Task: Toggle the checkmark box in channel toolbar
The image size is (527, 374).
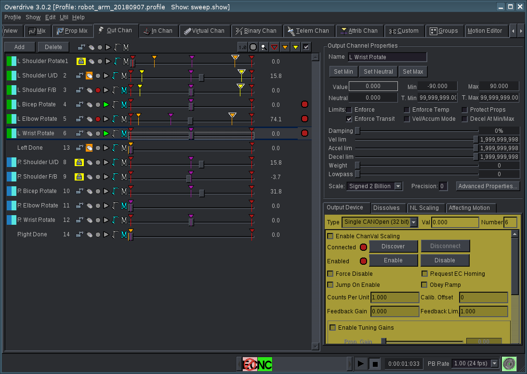Action: pos(306,47)
